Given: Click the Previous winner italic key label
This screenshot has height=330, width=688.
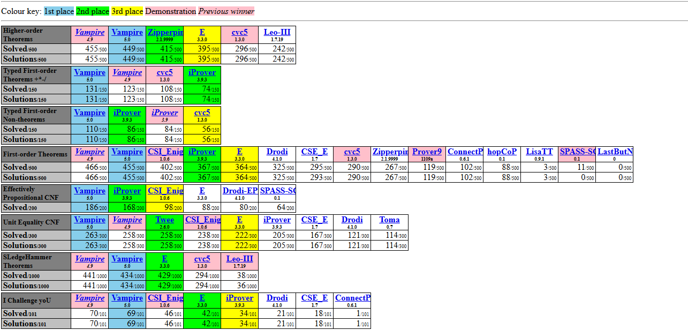Looking at the screenshot, I should 226,11.
